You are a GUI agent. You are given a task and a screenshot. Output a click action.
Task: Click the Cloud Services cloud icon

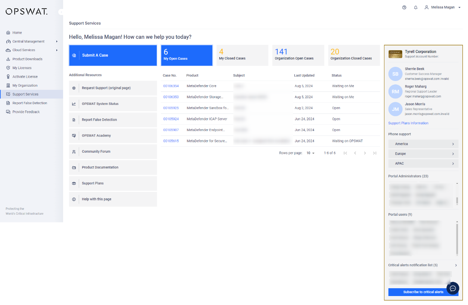(8, 50)
